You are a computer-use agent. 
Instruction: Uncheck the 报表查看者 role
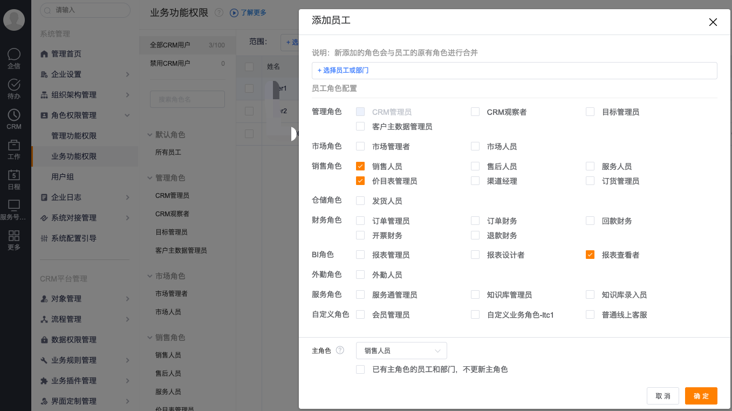coord(590,255)
